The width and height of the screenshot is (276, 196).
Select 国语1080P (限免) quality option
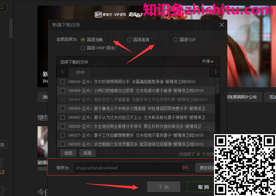pyautogui.click(x=83, y=48)
